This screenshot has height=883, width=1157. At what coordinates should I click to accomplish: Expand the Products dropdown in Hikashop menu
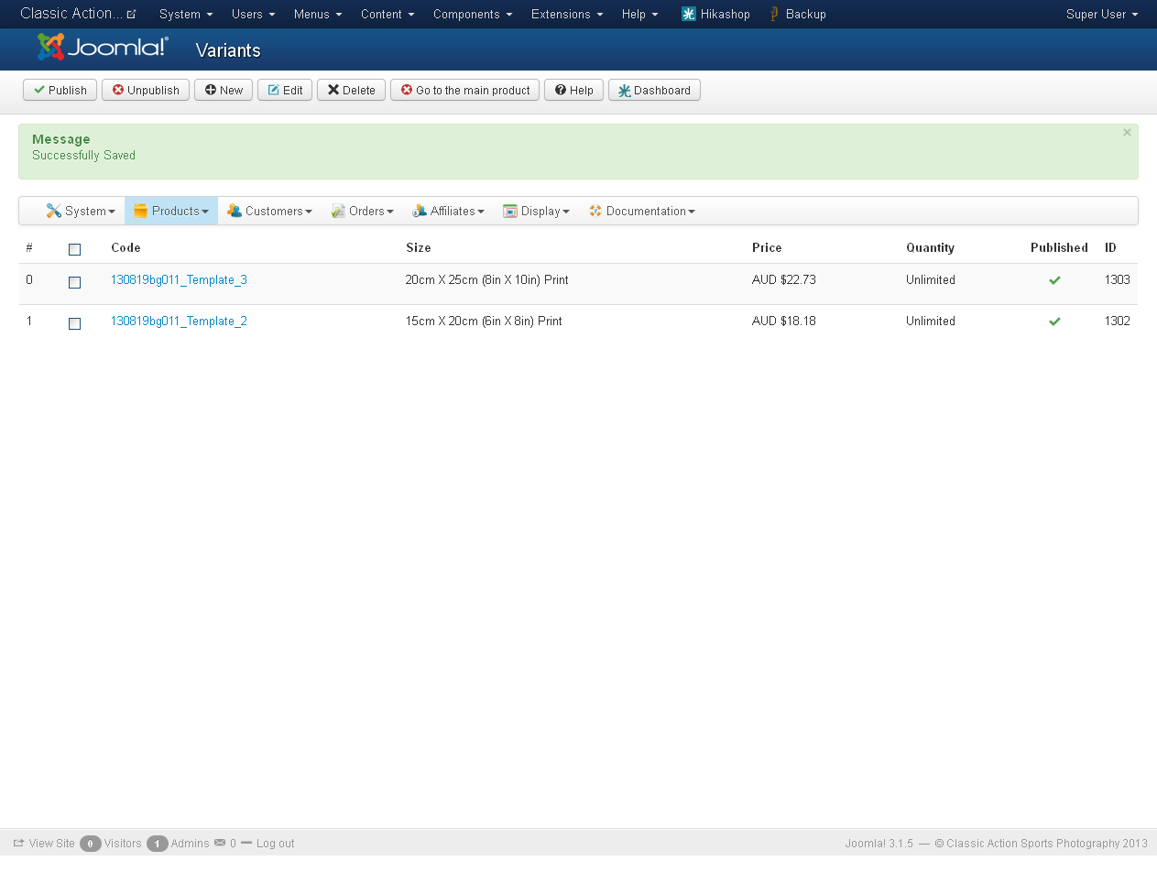tap(172, 211)
